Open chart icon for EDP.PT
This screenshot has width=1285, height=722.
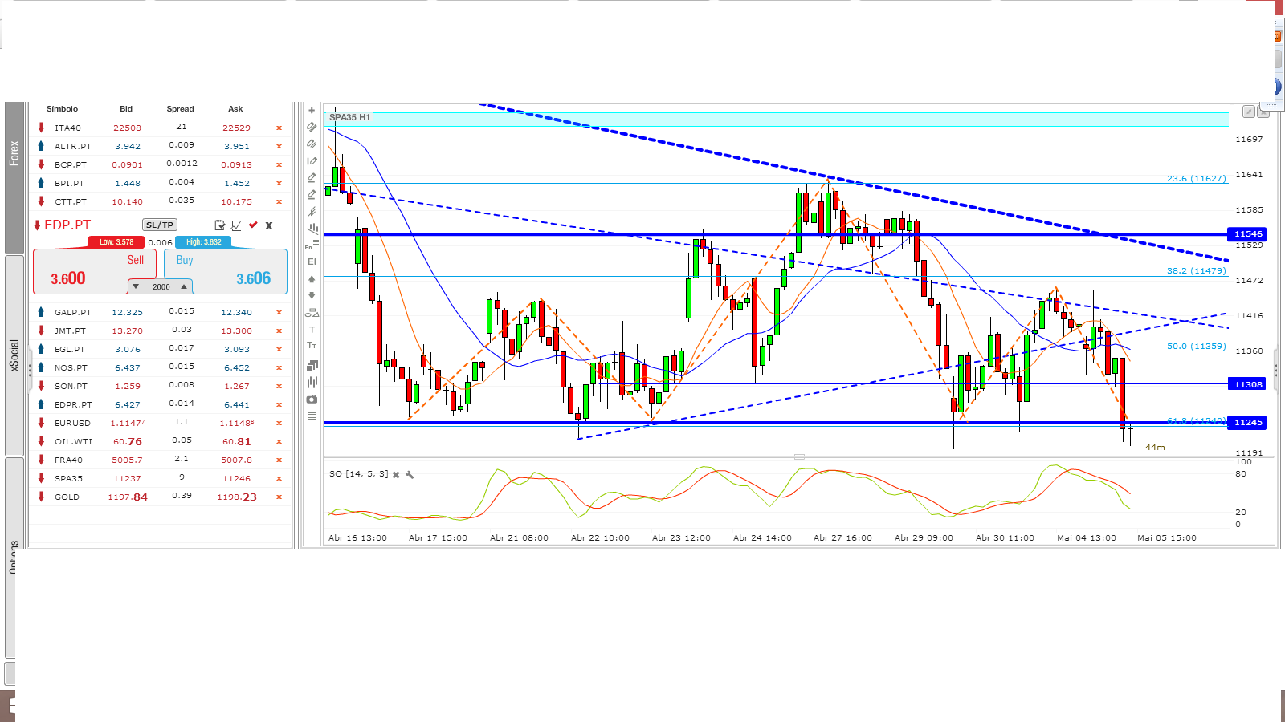coord(236,225)
